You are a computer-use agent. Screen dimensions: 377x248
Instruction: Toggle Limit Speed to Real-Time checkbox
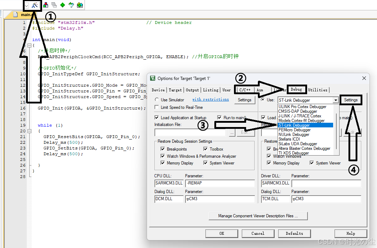[157, 107]
